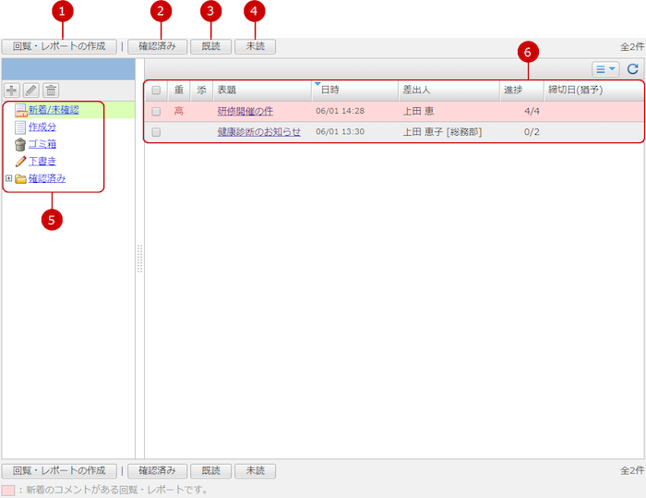Open the list view options dropdown

(x=605, y=69)
